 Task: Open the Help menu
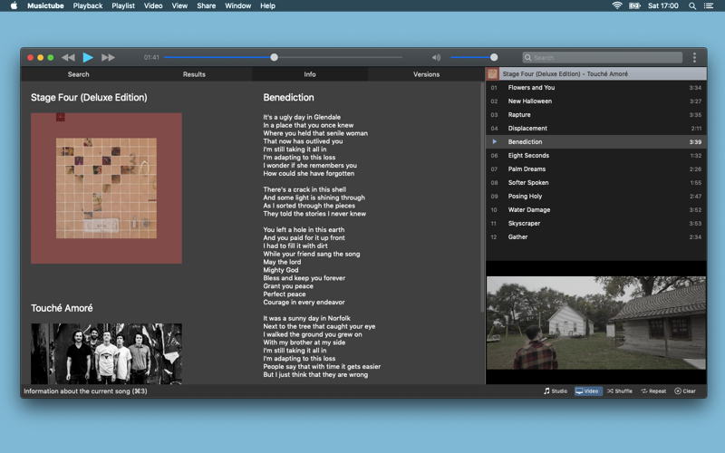(267, 5)
